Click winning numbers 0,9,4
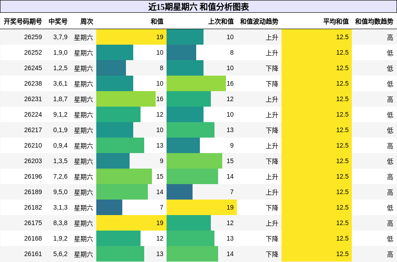 pyautogui.click(x=60, y=145)
